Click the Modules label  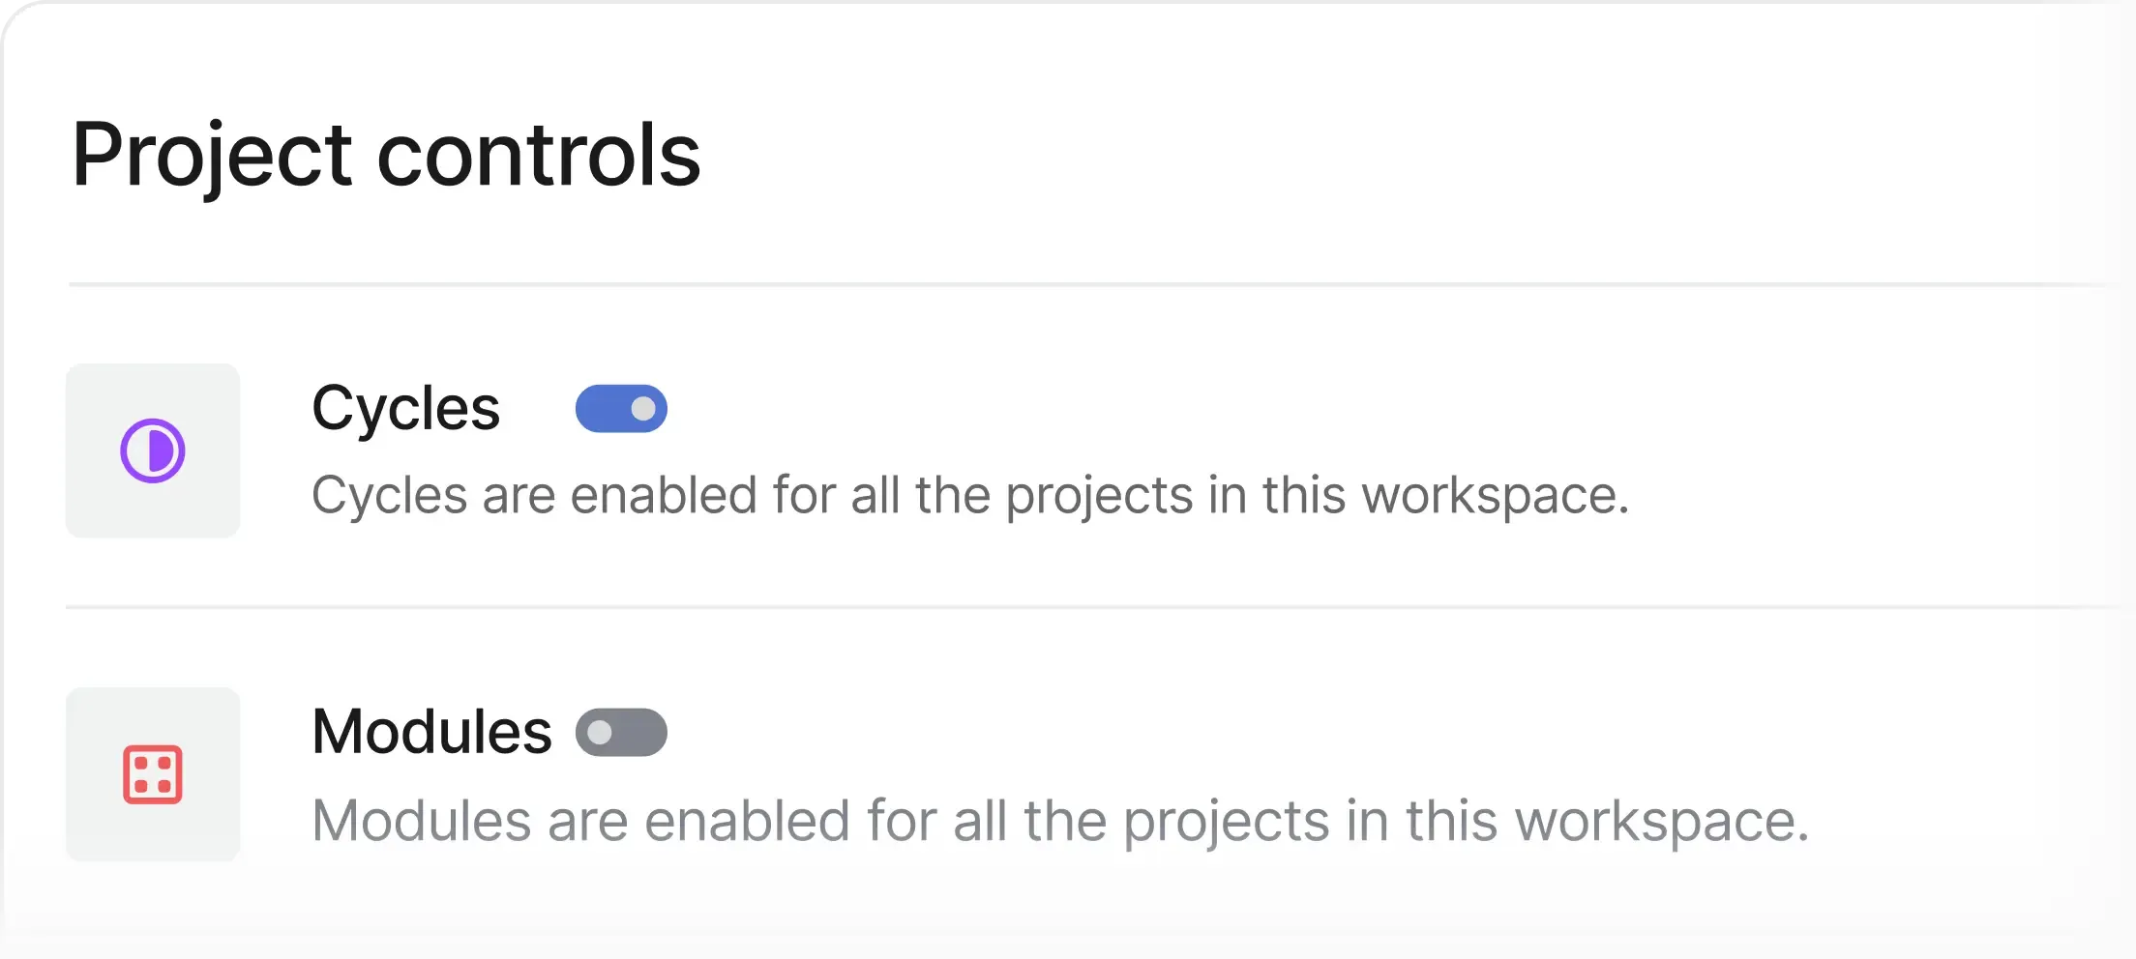point(430,732)
